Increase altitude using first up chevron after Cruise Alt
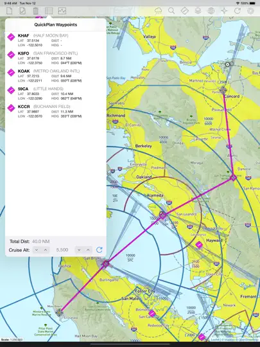 [x=46, y=250]
